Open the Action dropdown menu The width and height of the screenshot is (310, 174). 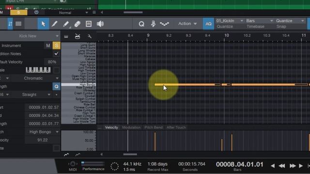click(187, 24)
